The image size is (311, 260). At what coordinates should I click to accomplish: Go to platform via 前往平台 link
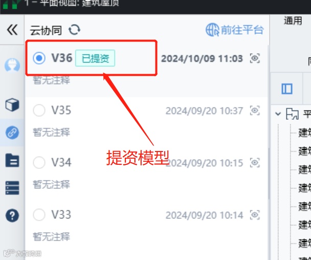coord(235,30)
